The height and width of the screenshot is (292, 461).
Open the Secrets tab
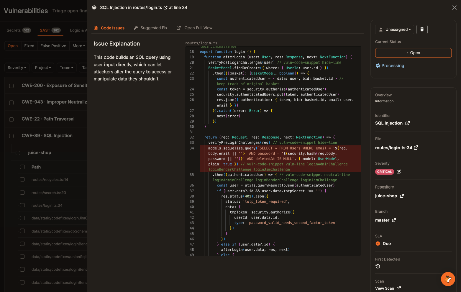[x=19, y=30]
